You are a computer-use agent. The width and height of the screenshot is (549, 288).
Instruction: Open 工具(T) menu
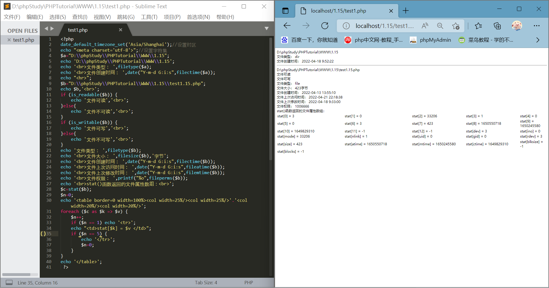click(x=149, y=17)
